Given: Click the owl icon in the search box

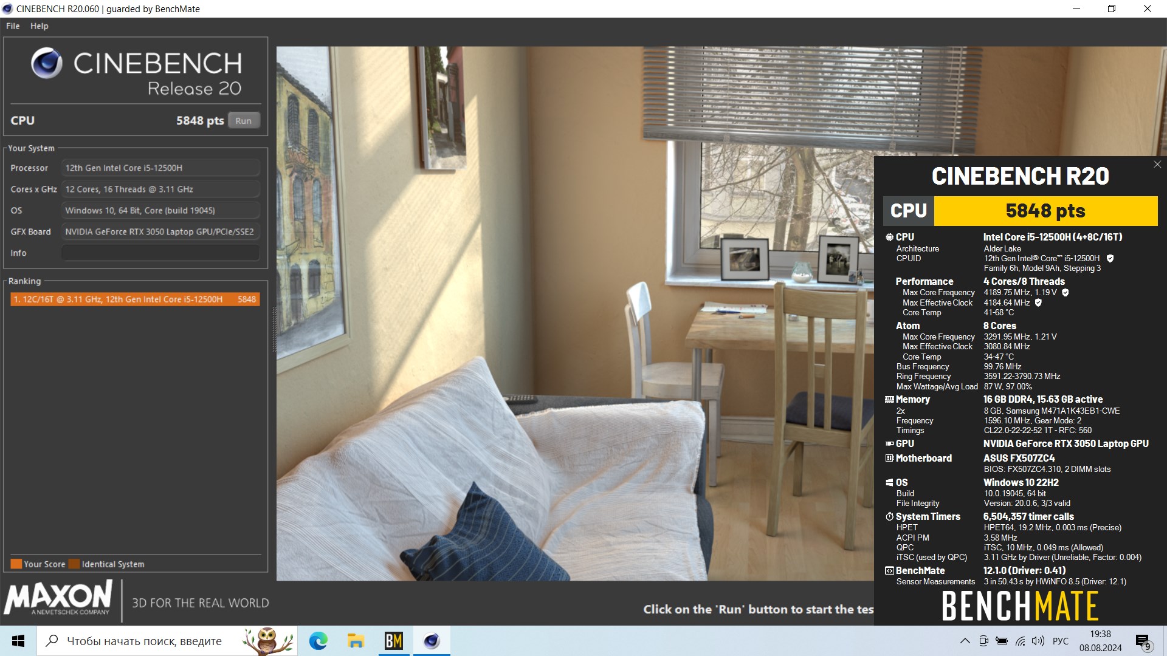Looking at the screenshot, I should point(268,641).
